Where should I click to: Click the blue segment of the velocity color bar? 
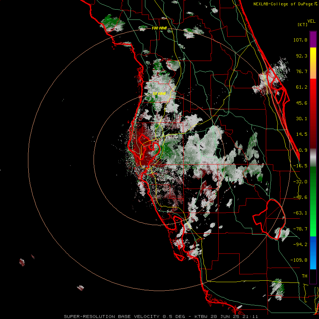click(313, 253)
